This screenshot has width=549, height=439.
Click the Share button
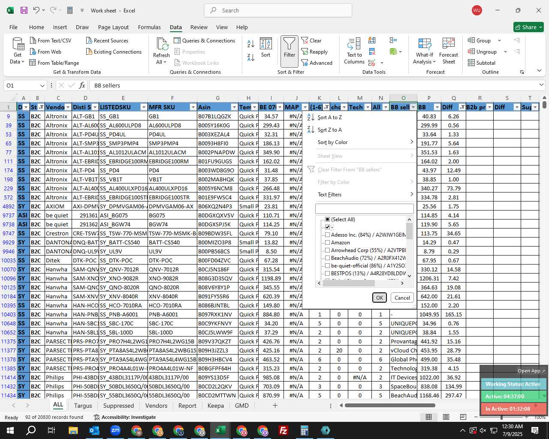tap(529, 27)
